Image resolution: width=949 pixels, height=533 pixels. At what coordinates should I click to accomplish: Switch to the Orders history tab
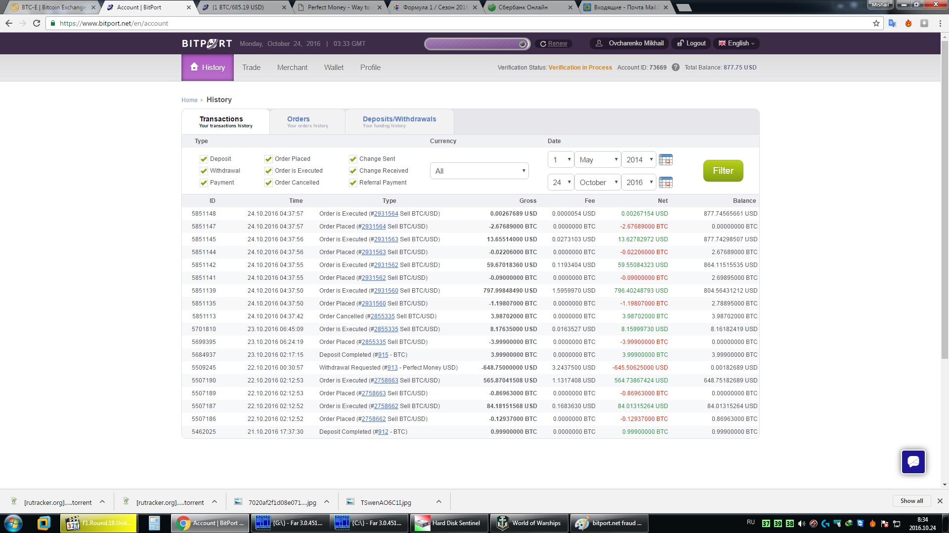point(307,122)
